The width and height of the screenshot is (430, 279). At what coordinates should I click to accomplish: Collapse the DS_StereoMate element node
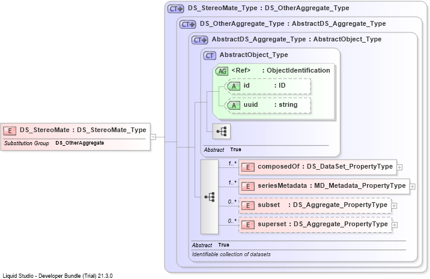pos(153,137)
